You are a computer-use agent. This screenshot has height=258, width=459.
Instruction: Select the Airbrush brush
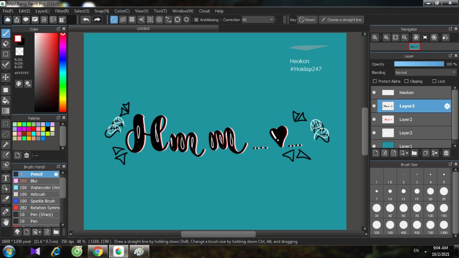[x=36, y=194]
